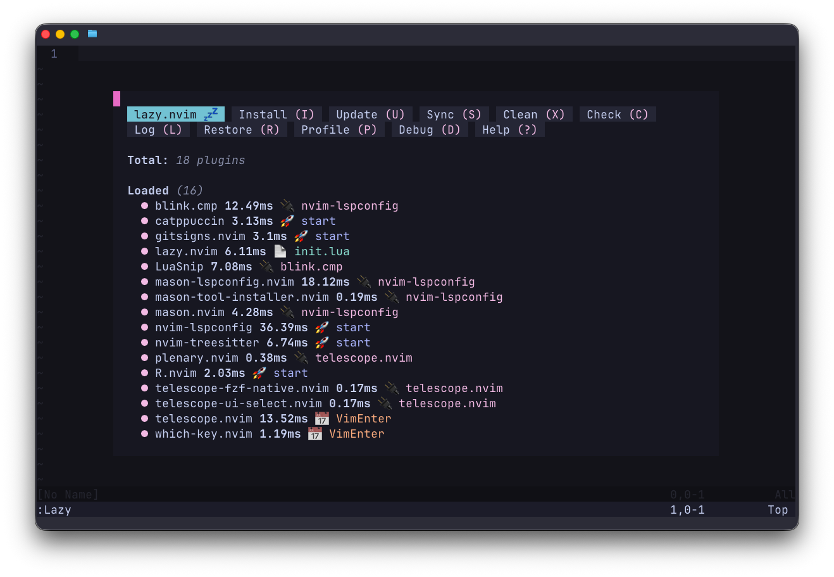The height and width of the screenshot is (577, 834).
Task: Click the plug icon on the LuaSnip row
Action: click(x=266, y=267)
